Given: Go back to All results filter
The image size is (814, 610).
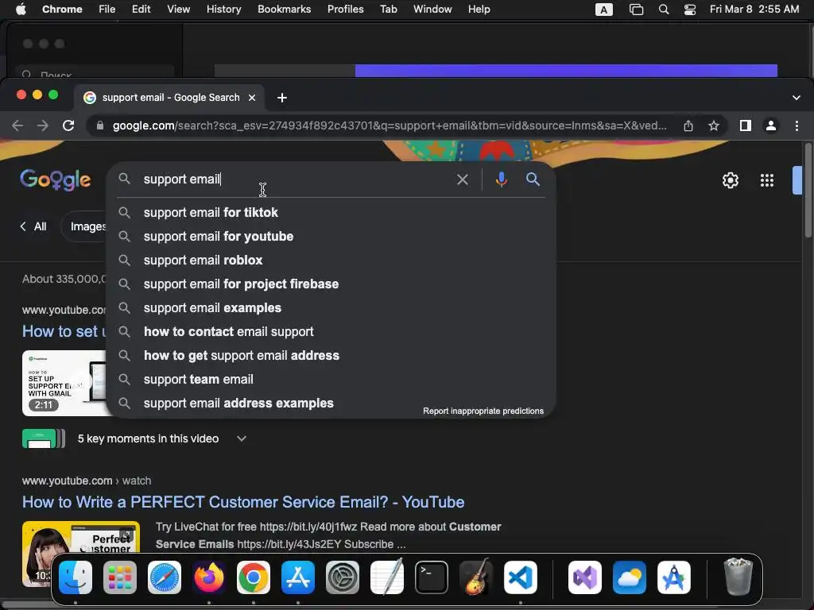Looking at the screenshot, I should [33, 226].
